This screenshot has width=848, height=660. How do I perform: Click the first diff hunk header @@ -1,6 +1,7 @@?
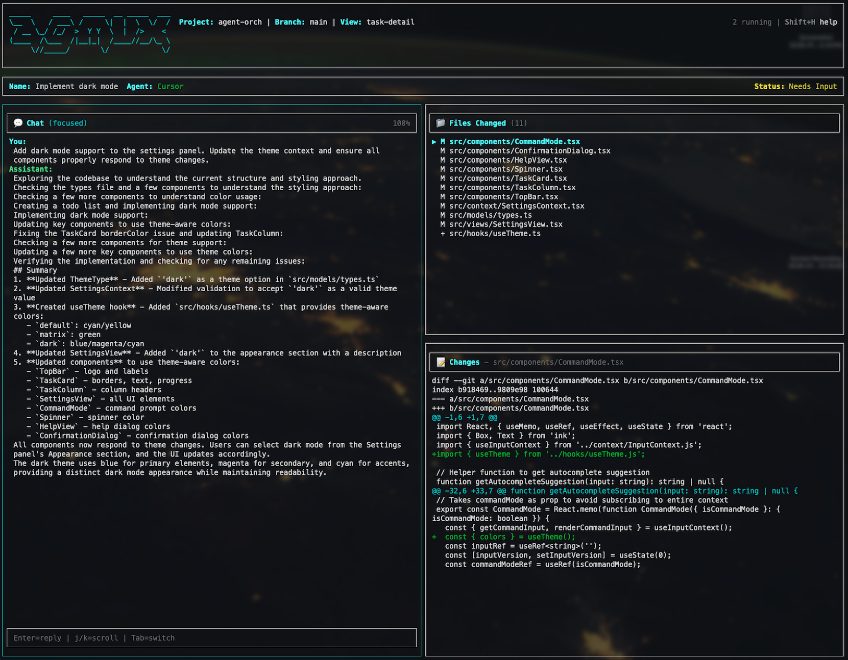465,417
